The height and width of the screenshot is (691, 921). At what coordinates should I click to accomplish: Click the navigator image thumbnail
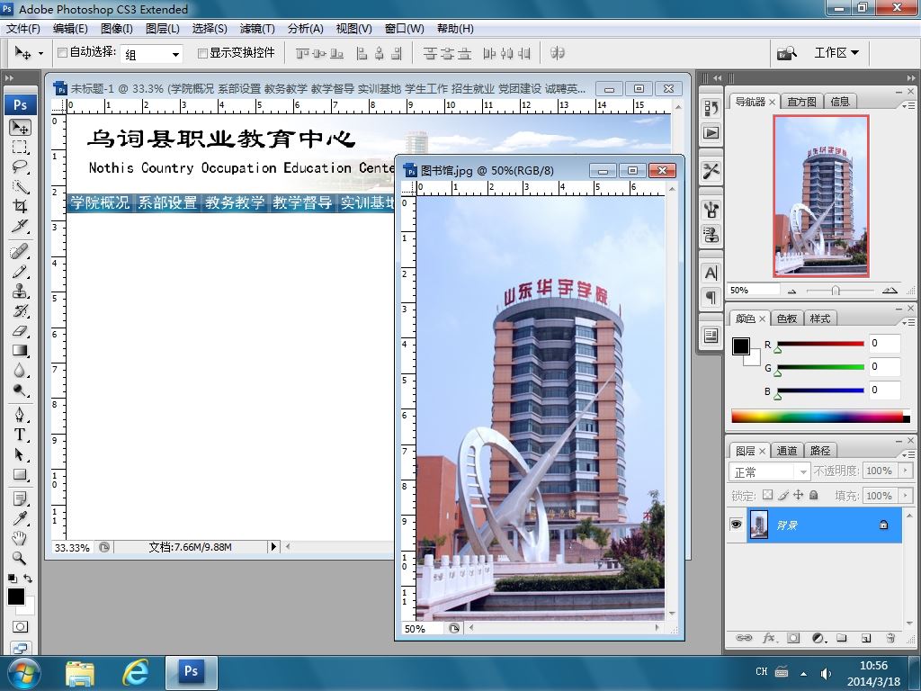click(x=820, y=195)
